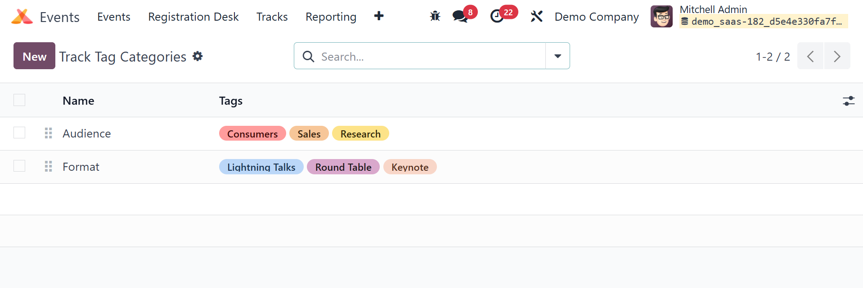The width and height of the screenshot is (863, 288).
Task: Open the gear actions menu beside the title
Action: click(198, 56)
